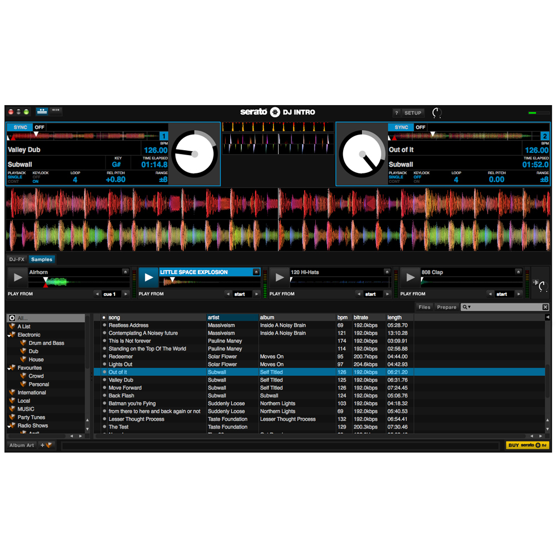Viewport: 556px width, 556px height.
Task: Open the SETUP screen
Action: (x=413, y=113)
